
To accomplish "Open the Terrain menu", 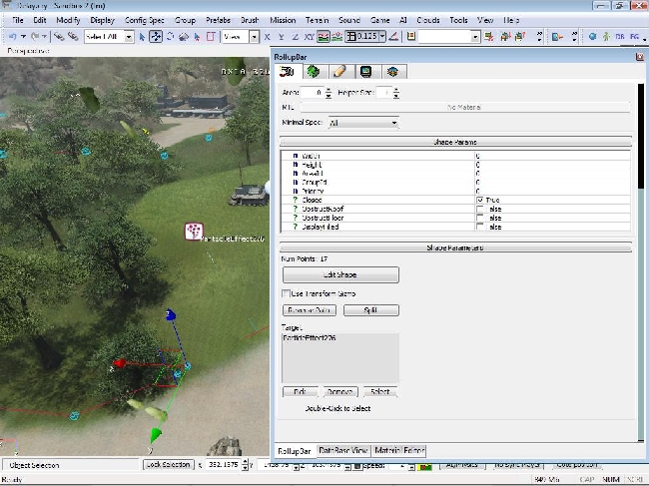I will [x=317, y=20].
